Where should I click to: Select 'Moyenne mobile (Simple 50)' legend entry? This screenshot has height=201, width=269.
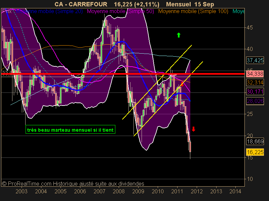click(120, 11)
